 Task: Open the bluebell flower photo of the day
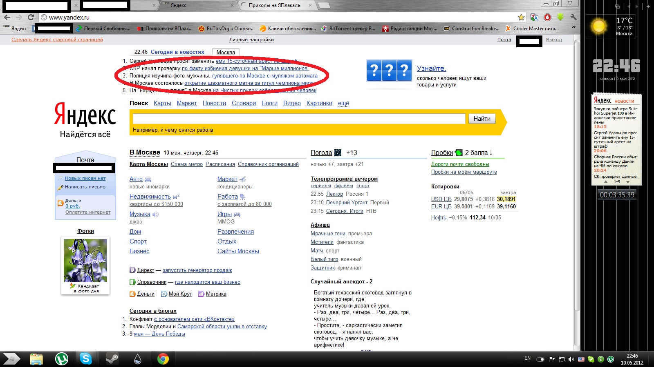pos(85,261)
